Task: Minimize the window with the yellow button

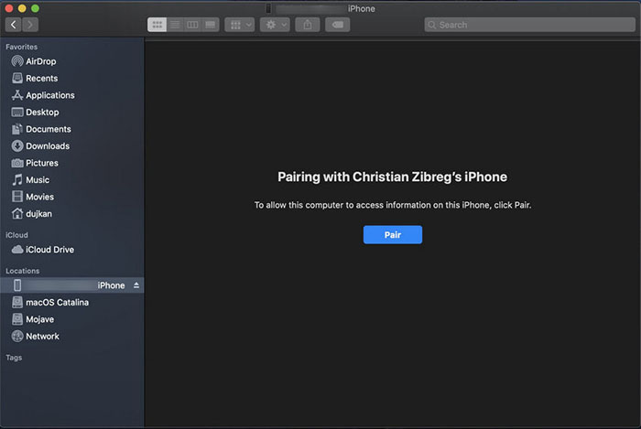Action: [22, 8]
